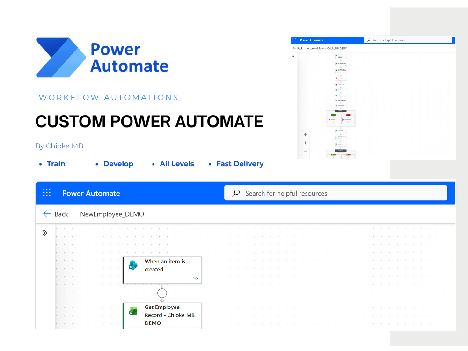This screenshot has width=468, height=351.
Task: Click the Power Automate title in the large header
Action: pos(91,193)
